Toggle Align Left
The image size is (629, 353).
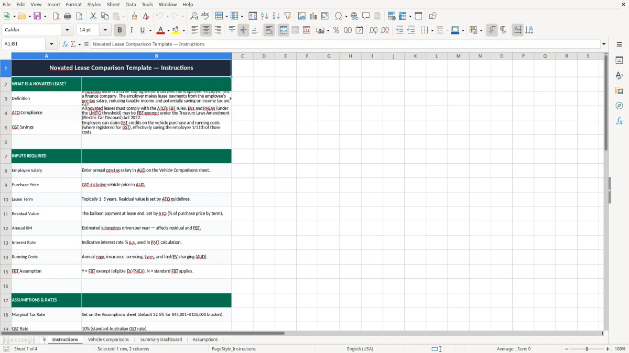(x=195, y=30)
